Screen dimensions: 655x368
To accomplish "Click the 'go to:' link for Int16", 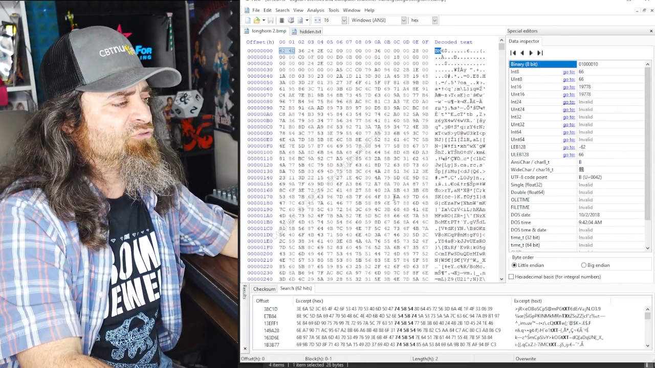I will [569, 87].
